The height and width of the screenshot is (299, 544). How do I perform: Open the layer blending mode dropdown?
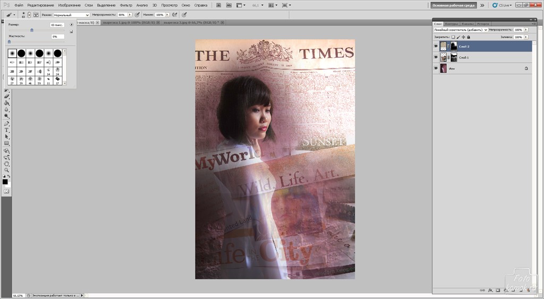tap(461, 30)
